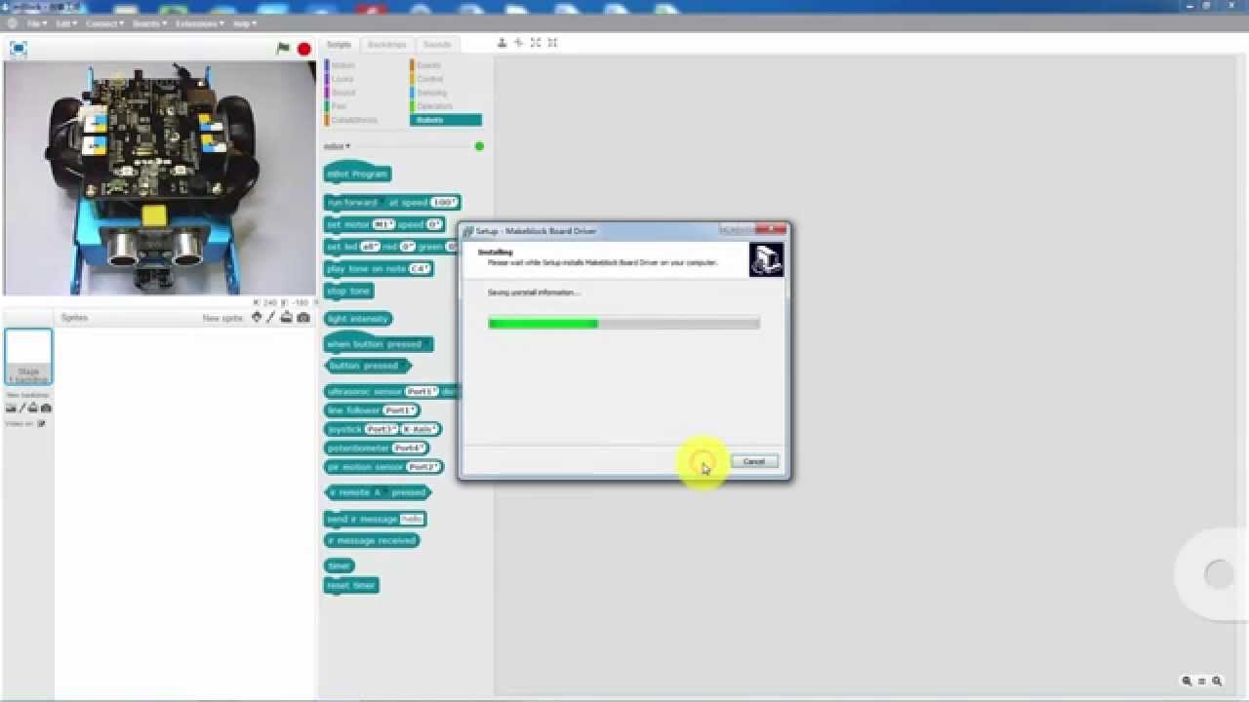The width and height of the screenshot is (1249, 702).
Task: Open M1 motor dropdown in set motor block
Action: click(x=383, y=225)
